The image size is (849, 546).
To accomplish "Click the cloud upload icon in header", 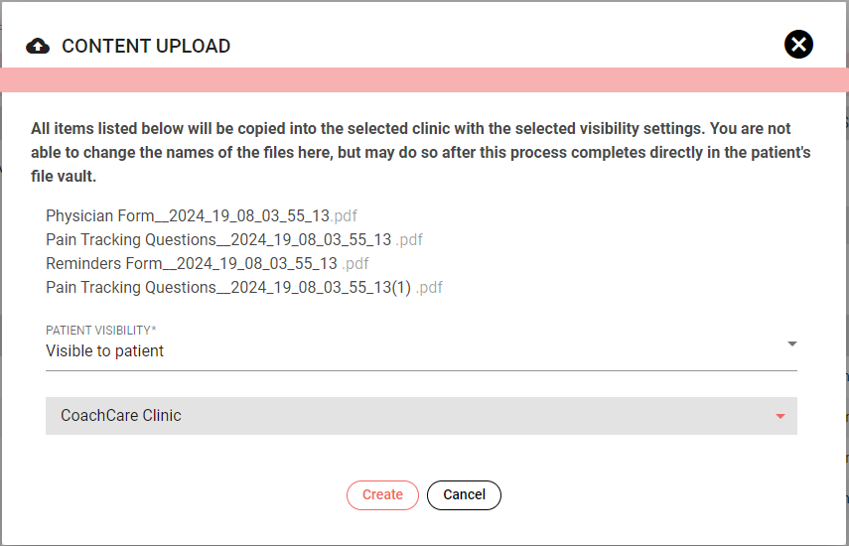I will tap(38, 46).
